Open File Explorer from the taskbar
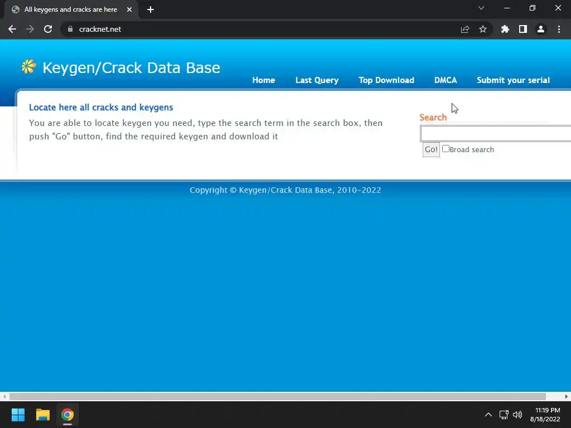Screen dimensions: 571x428 [42, 415]
